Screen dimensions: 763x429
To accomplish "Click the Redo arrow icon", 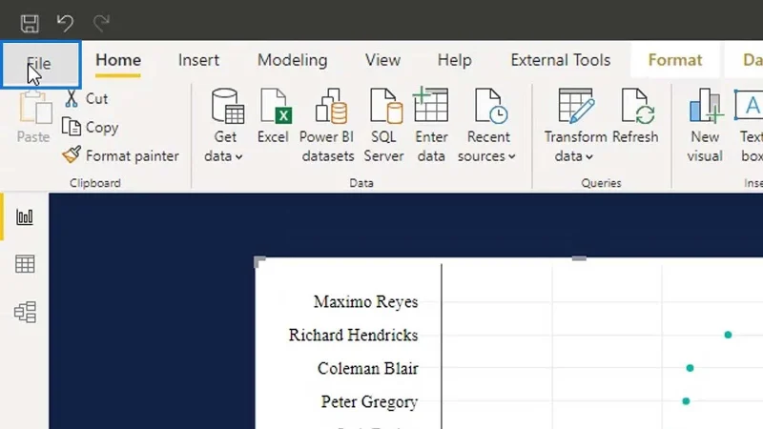I will [101, 23].
